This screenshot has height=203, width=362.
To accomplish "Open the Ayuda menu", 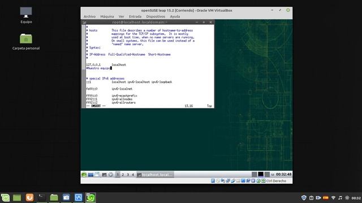I will click(x=175, y=16).
